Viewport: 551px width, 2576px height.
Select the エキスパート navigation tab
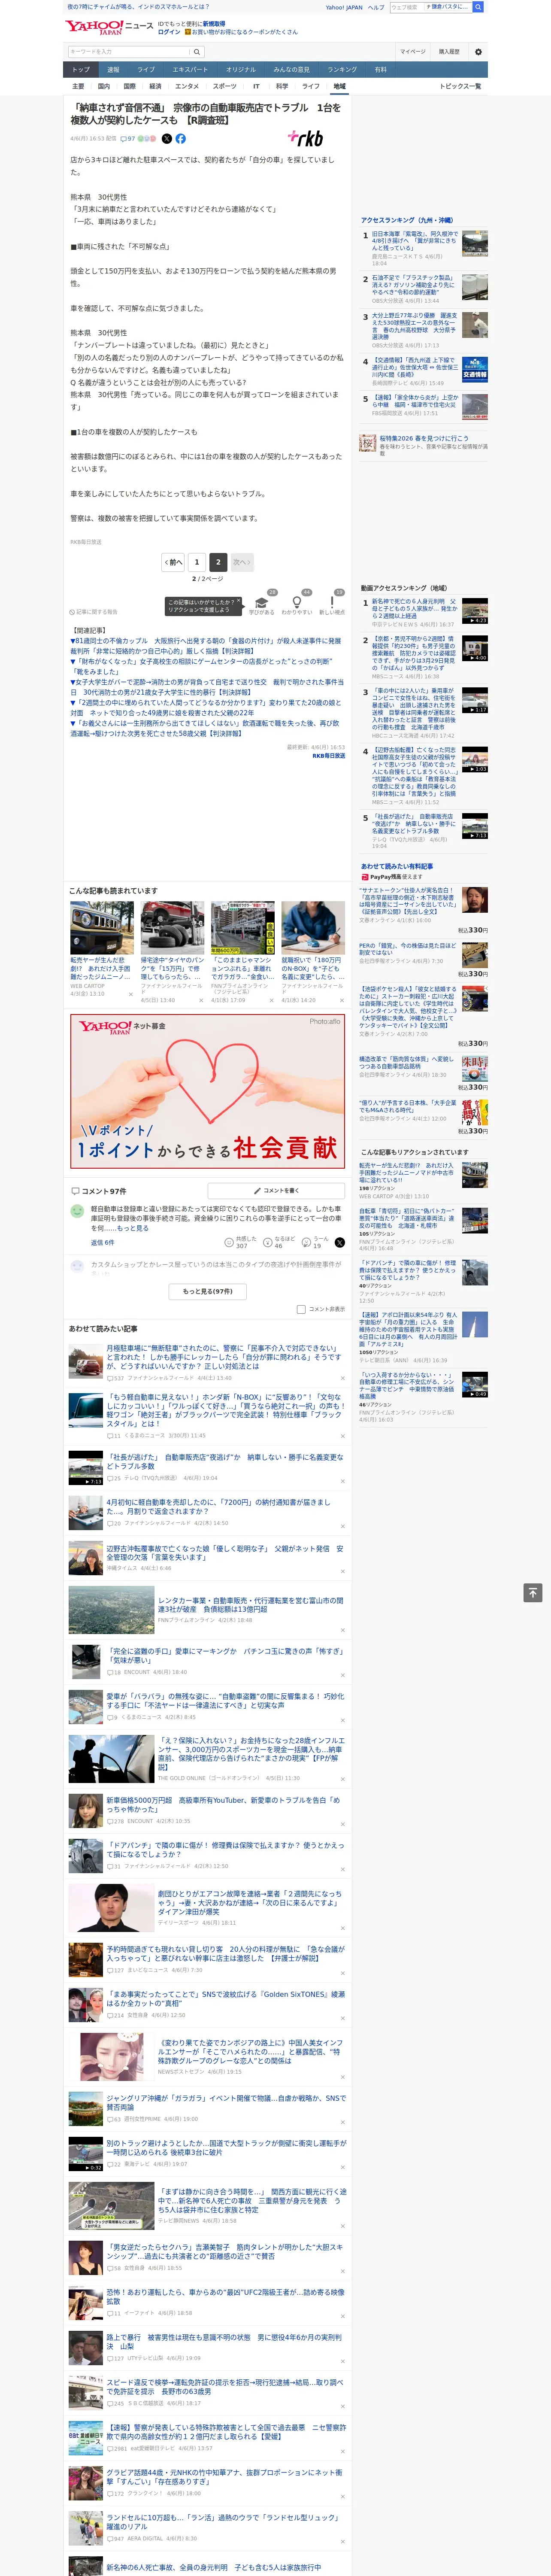coord(190,70)
